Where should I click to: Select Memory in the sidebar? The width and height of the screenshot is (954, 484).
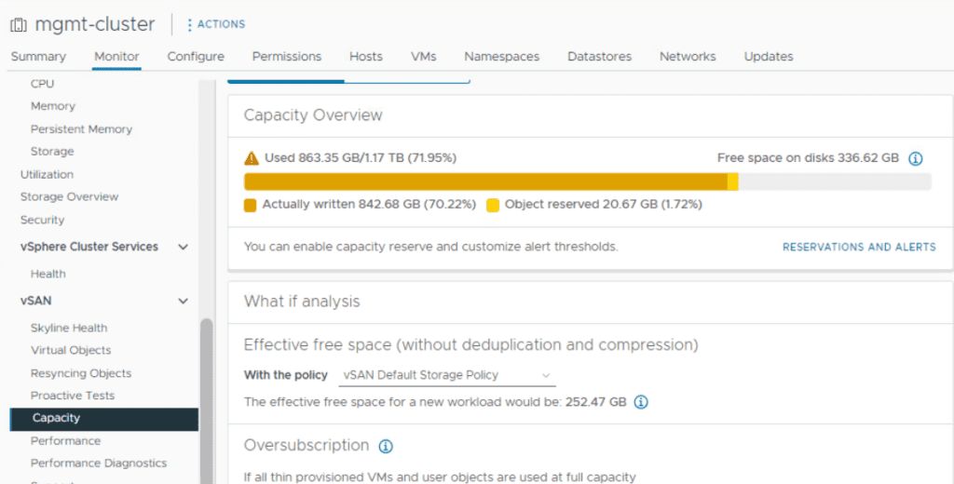click(x=53, y=106)
